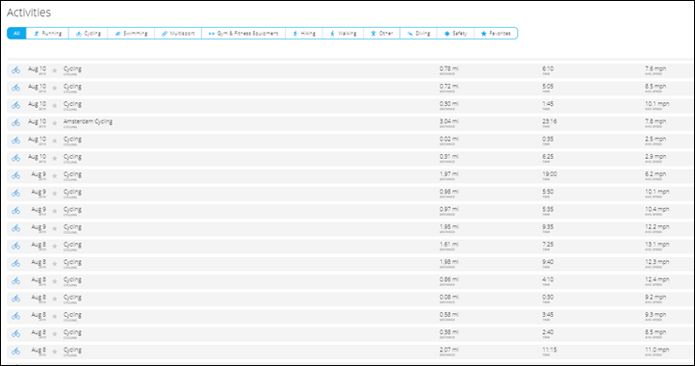Click the 13.1 mph average speed
The width and height of the screenshot is (695, 366).
tap(656, 245)
